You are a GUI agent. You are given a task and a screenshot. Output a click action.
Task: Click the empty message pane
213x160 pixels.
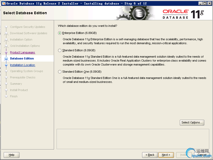click(x=133, y=139)
